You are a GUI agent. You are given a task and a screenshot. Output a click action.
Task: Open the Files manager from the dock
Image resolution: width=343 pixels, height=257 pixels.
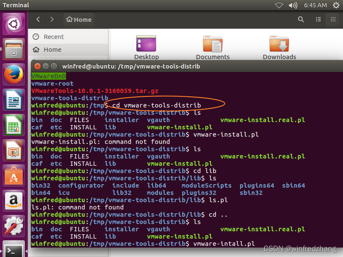14,49
